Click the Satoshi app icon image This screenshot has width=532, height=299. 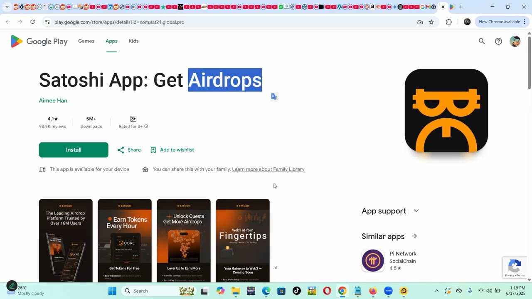[446, 110]
